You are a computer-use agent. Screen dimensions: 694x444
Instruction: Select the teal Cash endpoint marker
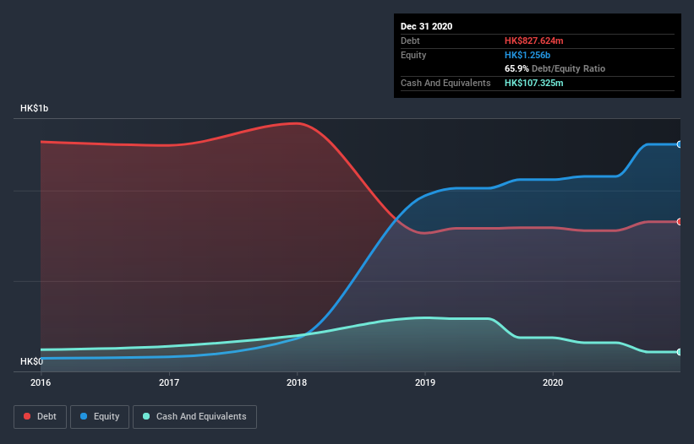[x=680, y=352]
